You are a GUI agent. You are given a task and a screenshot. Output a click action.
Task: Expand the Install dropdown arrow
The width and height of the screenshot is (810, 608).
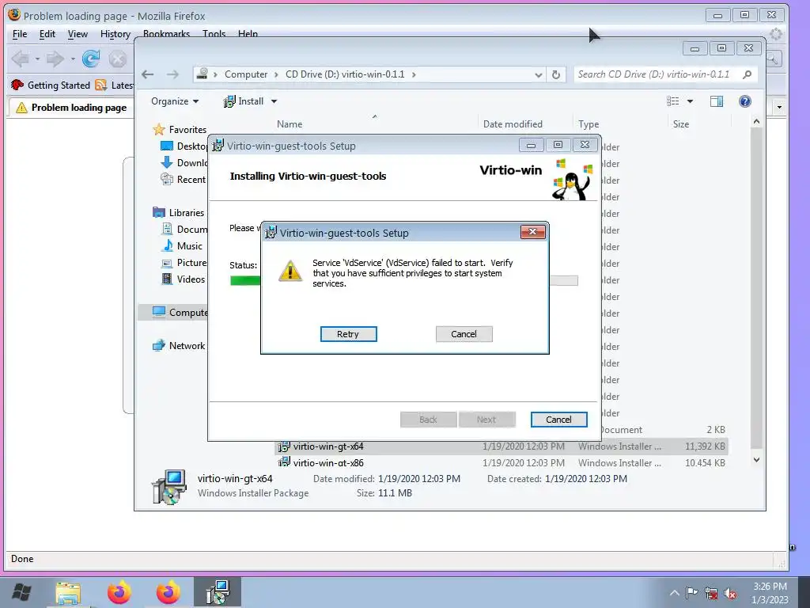tap(274, 101)
